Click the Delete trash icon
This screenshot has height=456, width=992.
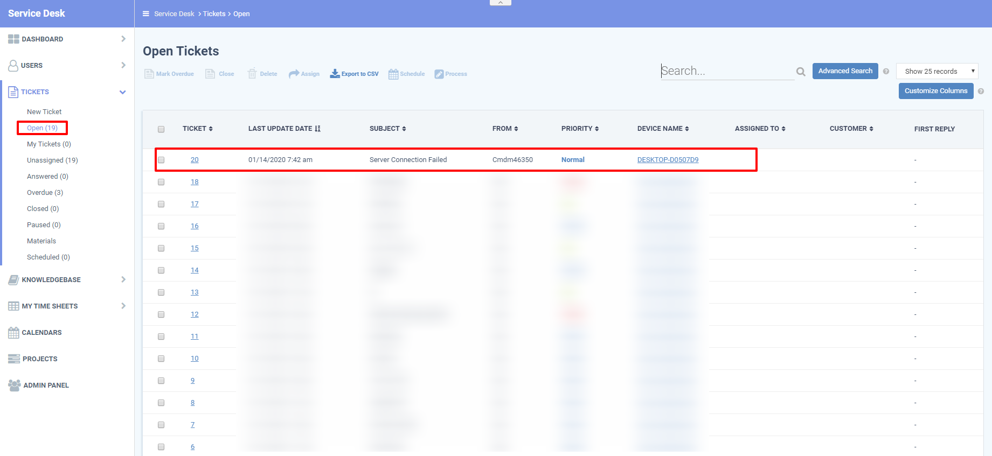(252, 74)
